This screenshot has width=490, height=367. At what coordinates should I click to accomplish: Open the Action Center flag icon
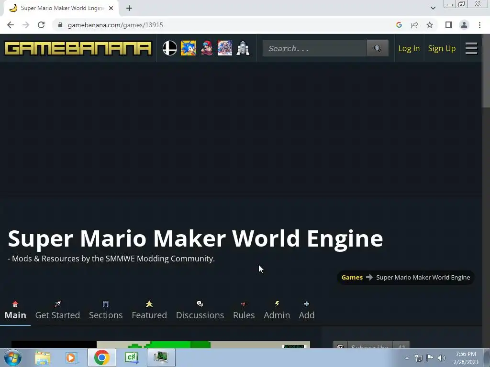430,358
